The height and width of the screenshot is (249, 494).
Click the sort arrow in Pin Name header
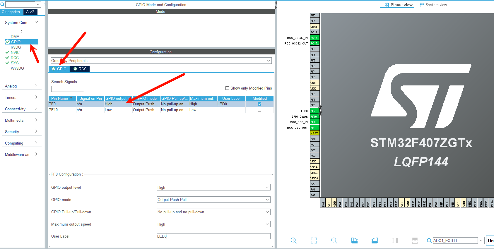71,98
